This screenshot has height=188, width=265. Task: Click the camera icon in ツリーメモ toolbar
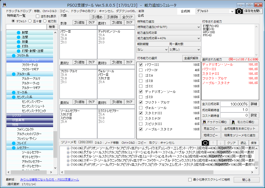pos(205,143)
